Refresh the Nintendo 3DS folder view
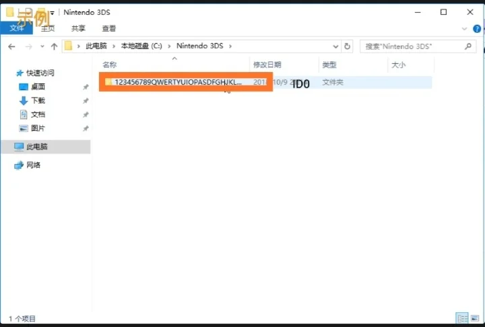The height and width of the screenshot is (327, 485). point(348,46)
